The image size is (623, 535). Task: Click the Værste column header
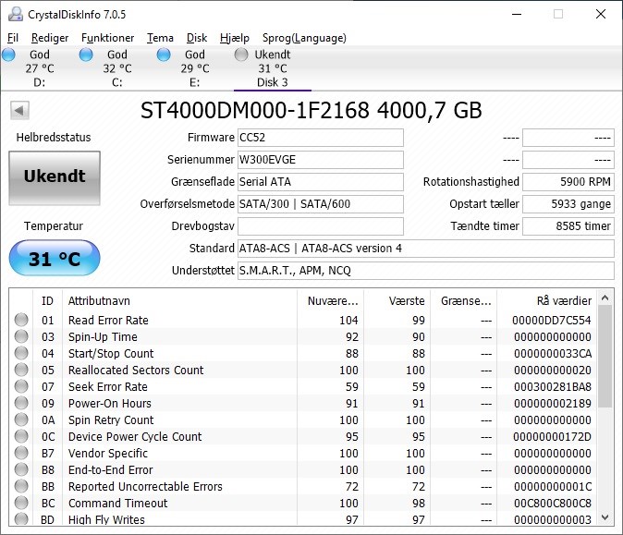click(x=397, y=300)
